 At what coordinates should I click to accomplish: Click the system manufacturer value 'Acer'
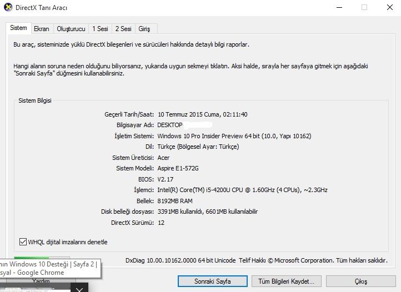coord(163,158)
